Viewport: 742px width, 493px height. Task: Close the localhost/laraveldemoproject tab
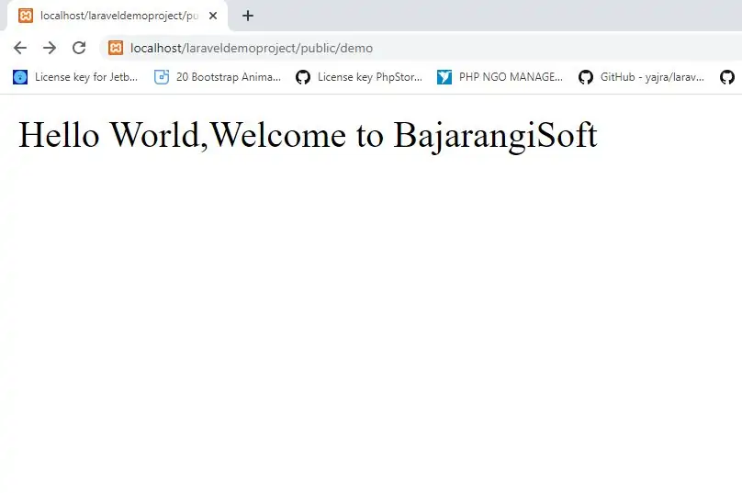coord(213,16)
